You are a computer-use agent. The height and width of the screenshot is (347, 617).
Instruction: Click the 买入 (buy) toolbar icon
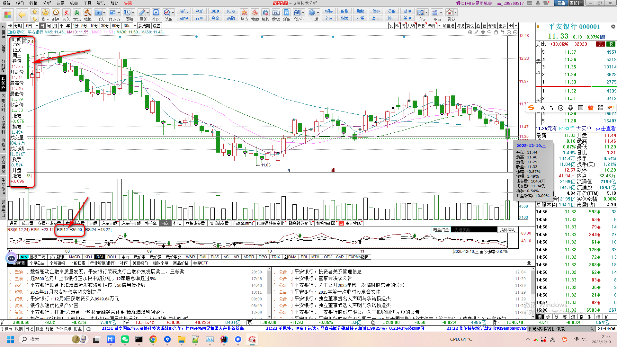click(66, 13)
